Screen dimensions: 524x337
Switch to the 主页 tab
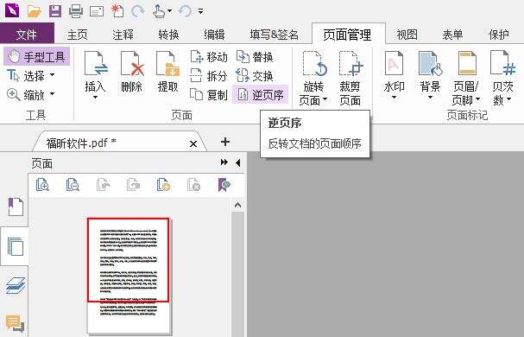click(77, 35)
